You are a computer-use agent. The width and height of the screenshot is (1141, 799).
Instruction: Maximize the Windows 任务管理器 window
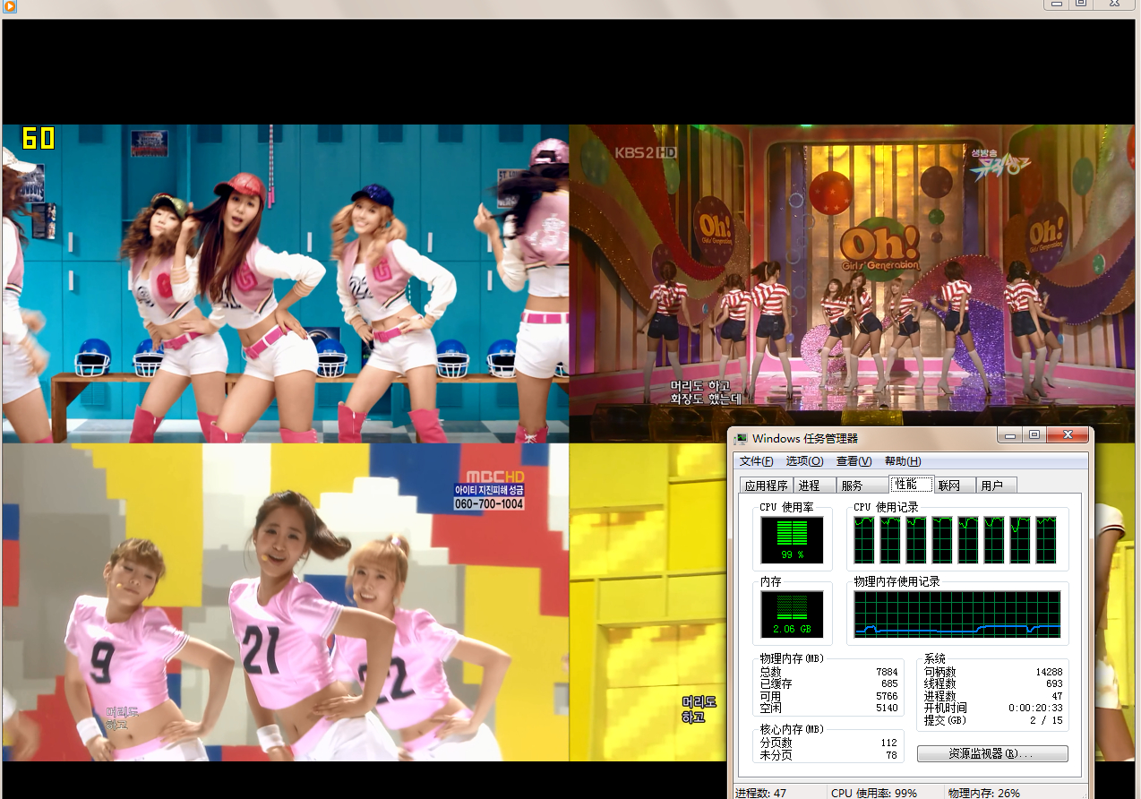[1034, 435]
